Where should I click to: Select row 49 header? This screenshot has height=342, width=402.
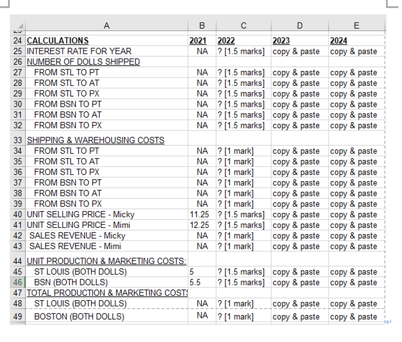pyautogui.click(x=18, y=317)
